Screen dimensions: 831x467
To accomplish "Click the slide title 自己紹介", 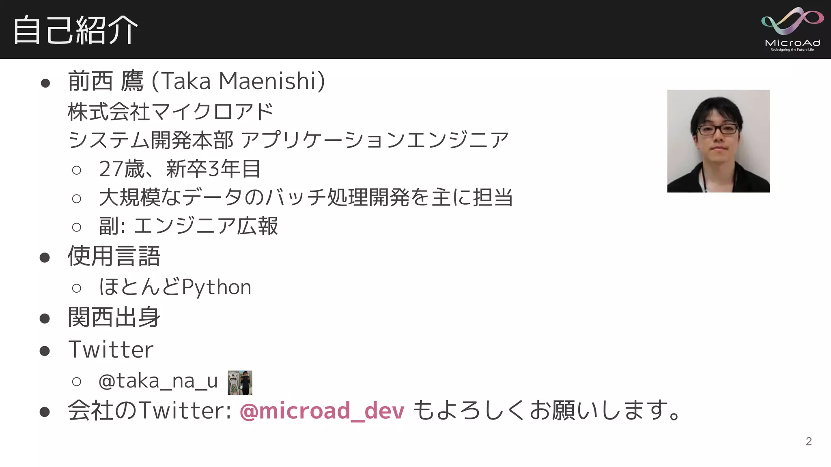I will coord(75,30).
